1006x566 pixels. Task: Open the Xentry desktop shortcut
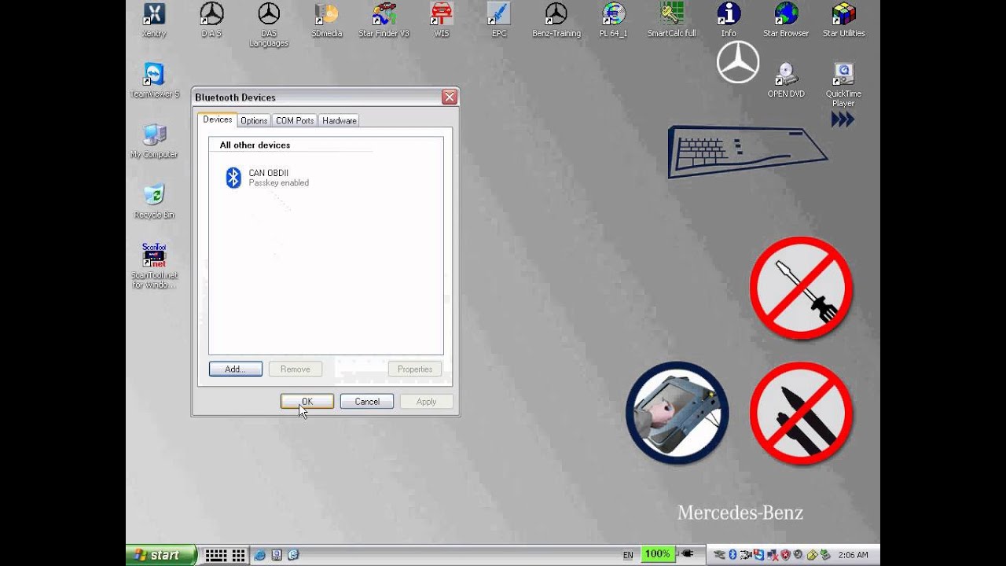(x=154, y=20)
